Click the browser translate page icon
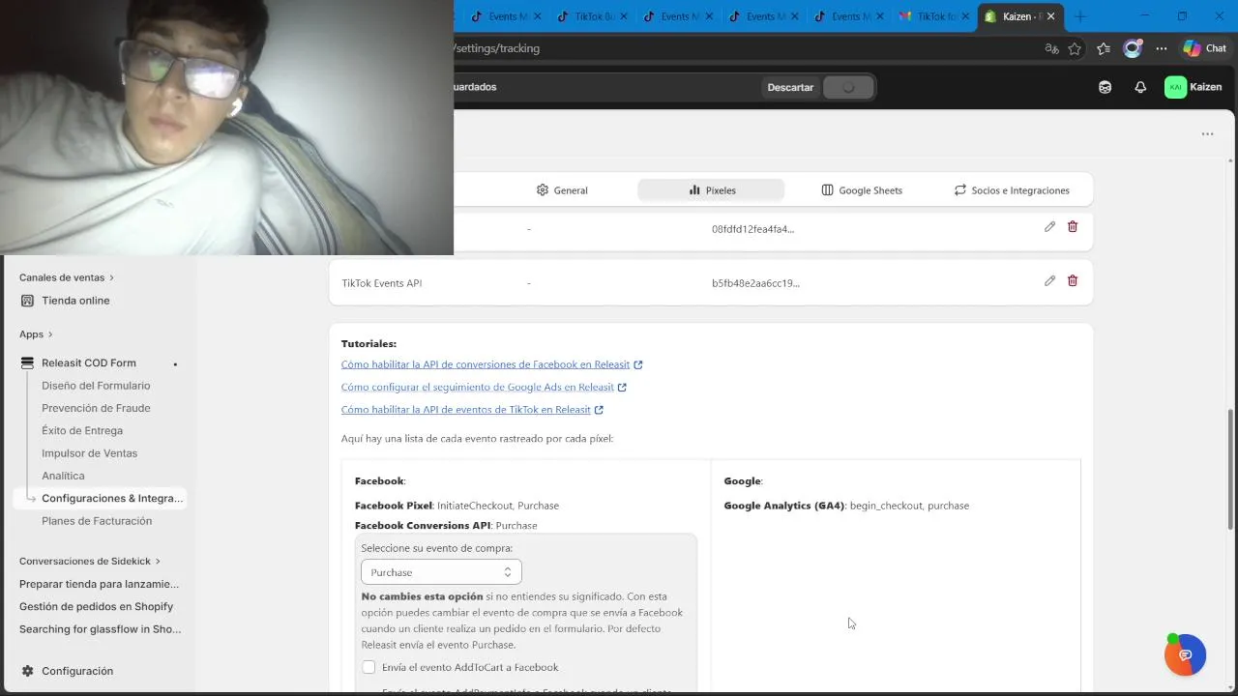1238x696 pixels. click(1051, 48)
